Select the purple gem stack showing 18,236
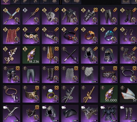 point(31,55)
